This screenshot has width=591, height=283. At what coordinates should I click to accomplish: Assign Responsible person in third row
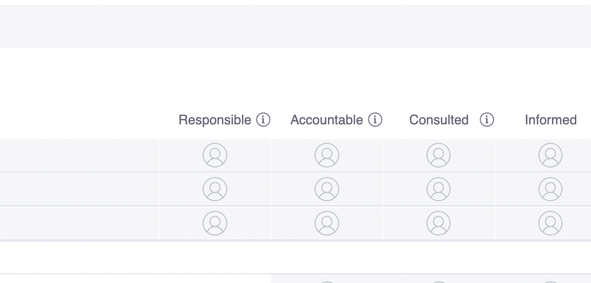(x=215, y=223)
